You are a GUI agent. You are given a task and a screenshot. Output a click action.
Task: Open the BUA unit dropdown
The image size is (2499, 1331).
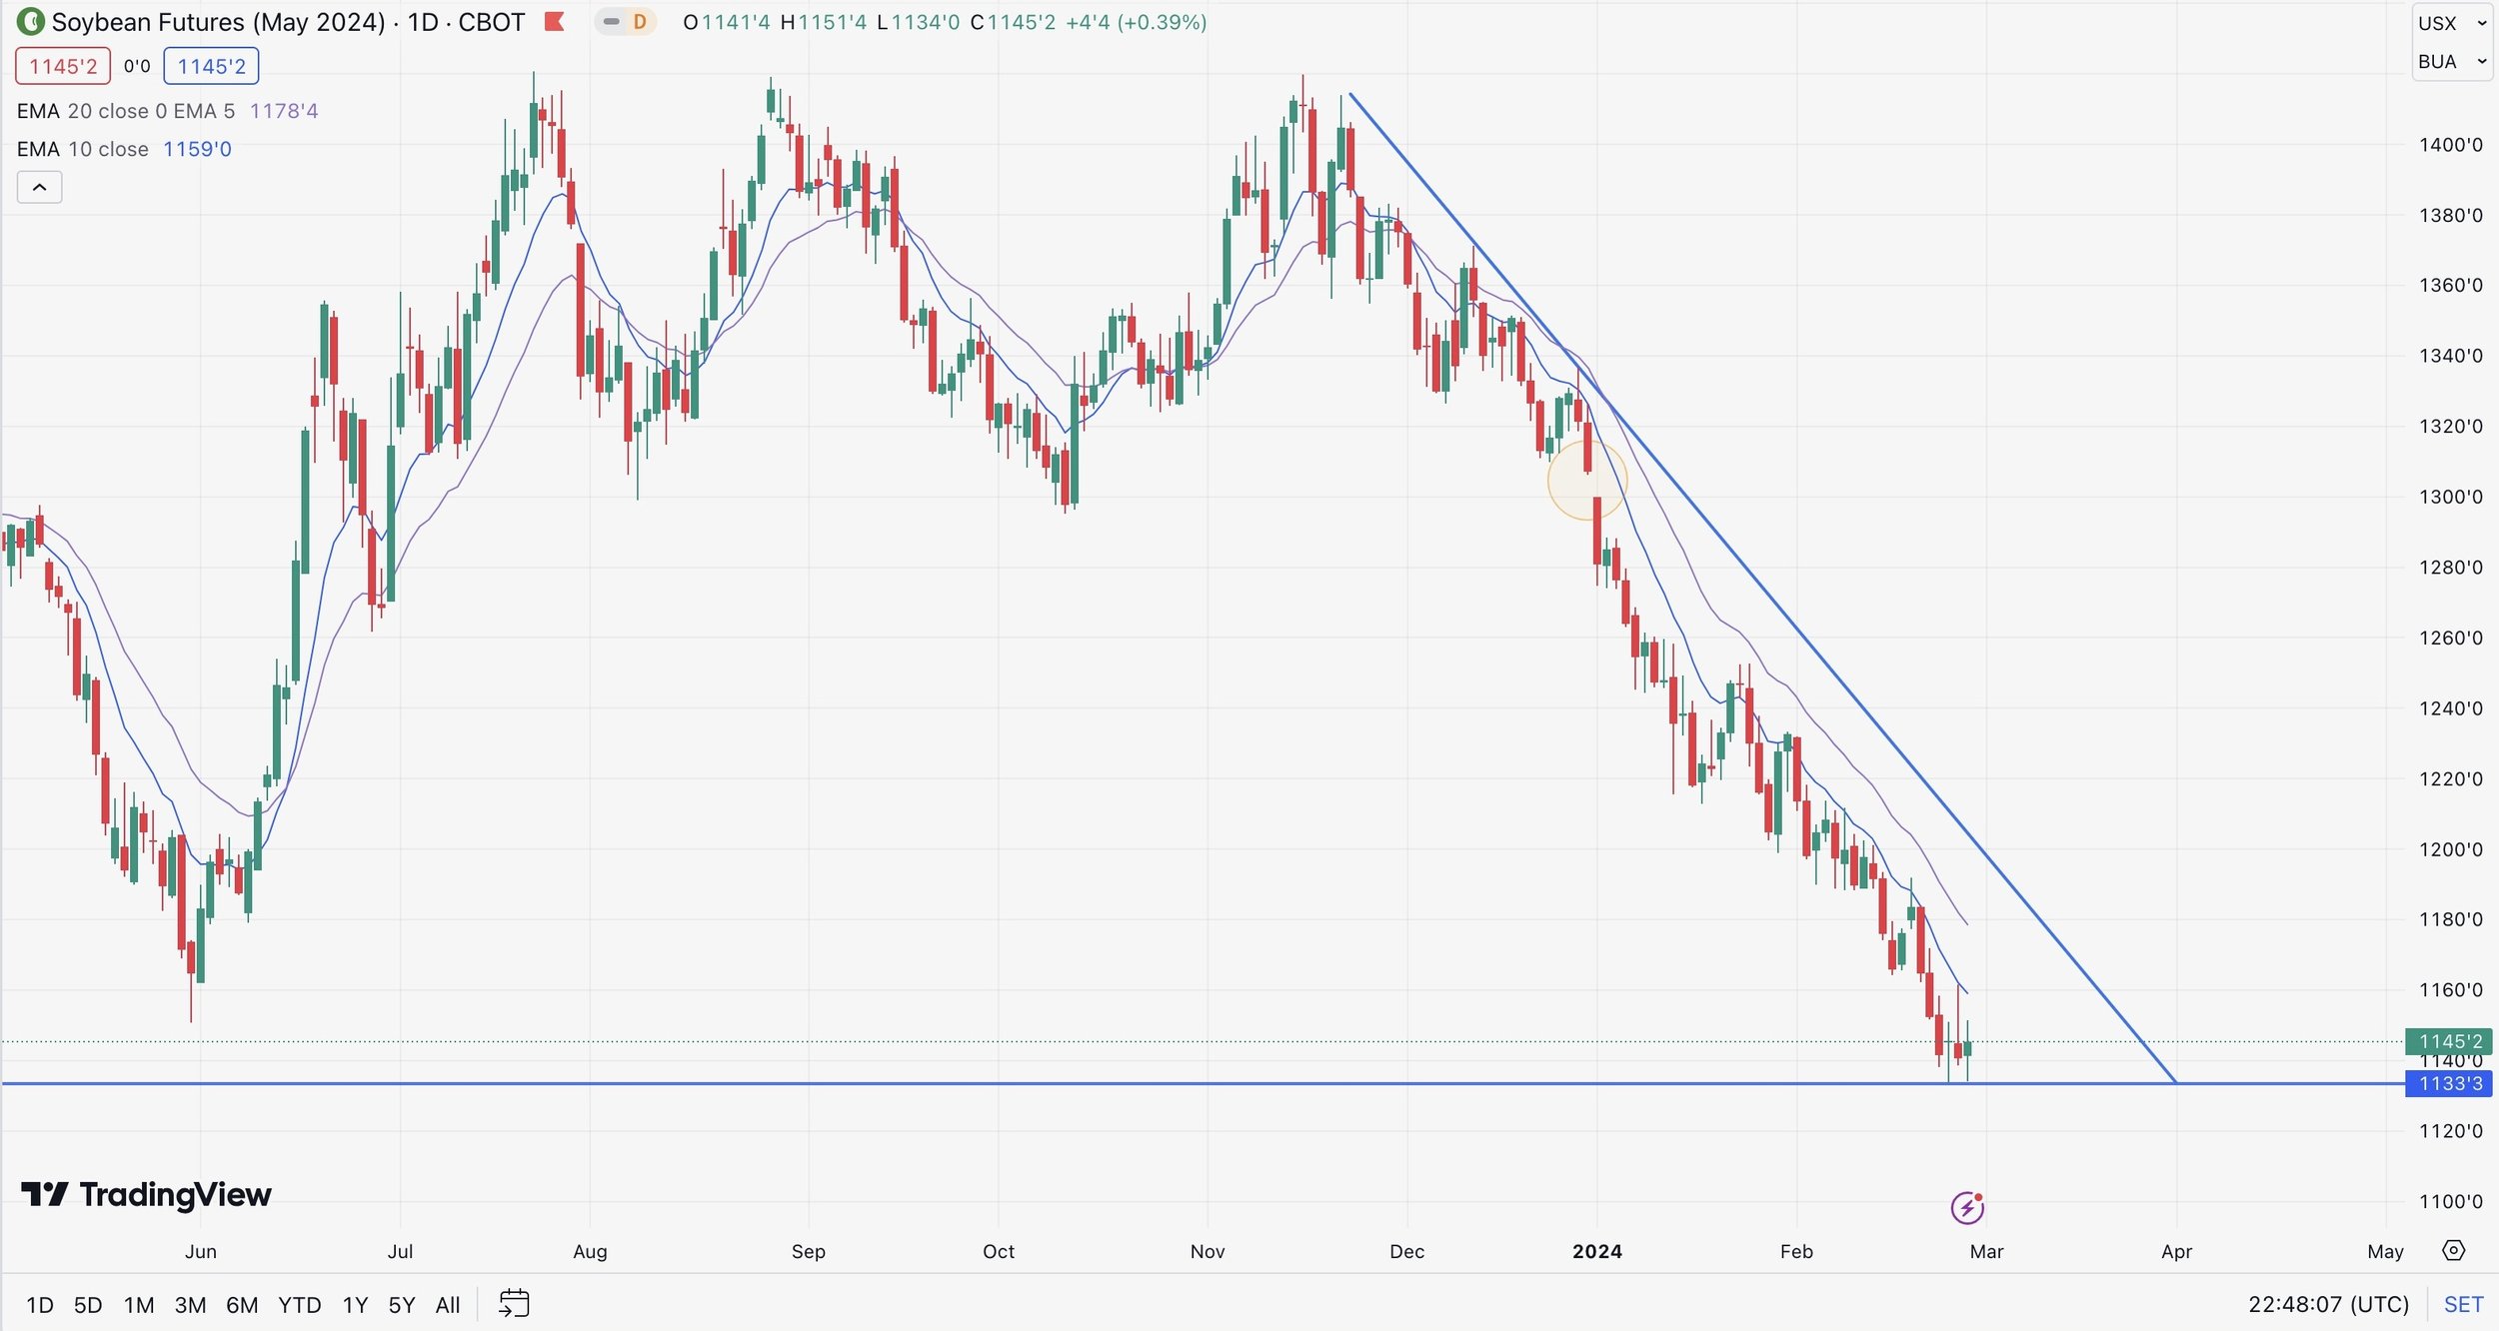[2451, 62]
